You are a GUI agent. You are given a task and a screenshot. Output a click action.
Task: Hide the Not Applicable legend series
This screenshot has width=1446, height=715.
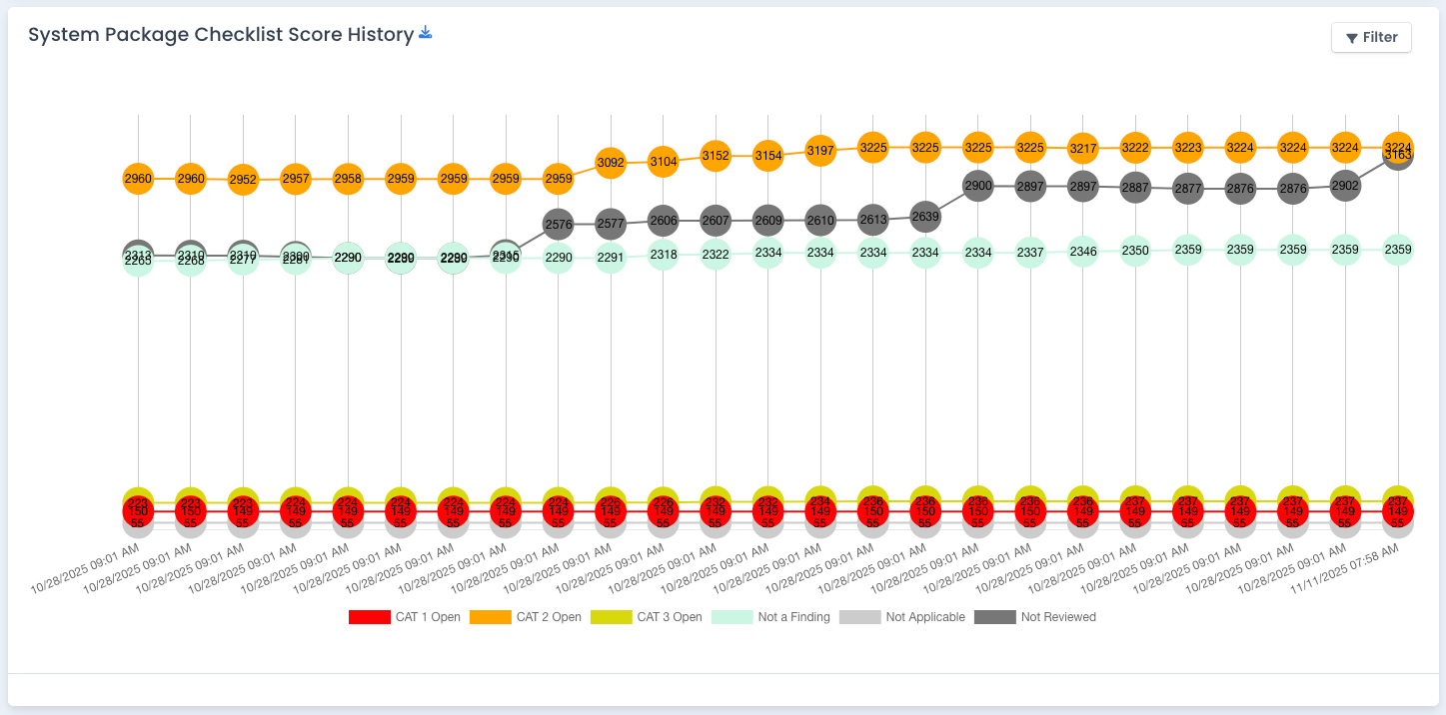point(902,617)
